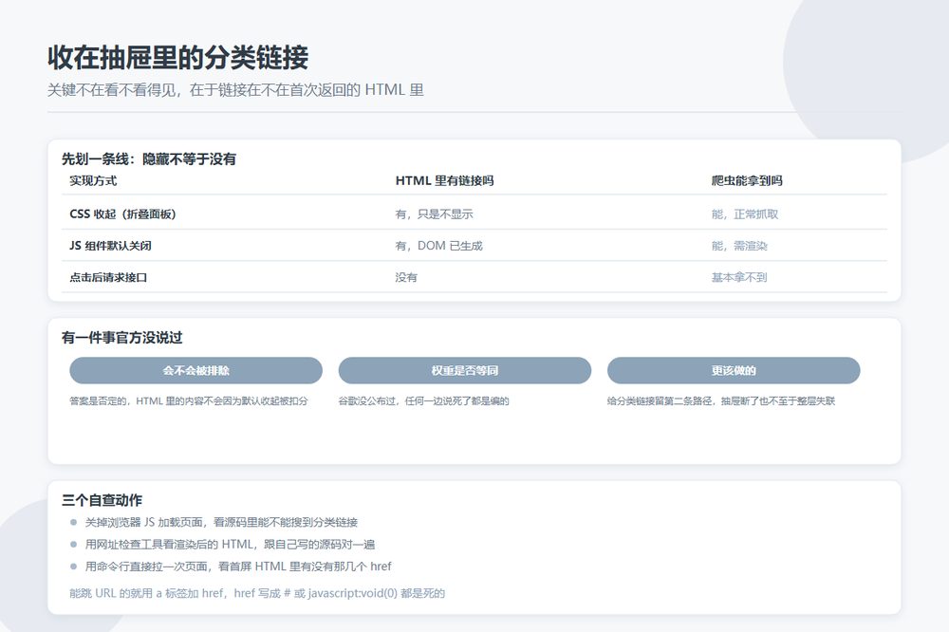The image size is (949, 632).
Task: Click the 爬虫能拿到吗 column header
Action: [747, 181]
